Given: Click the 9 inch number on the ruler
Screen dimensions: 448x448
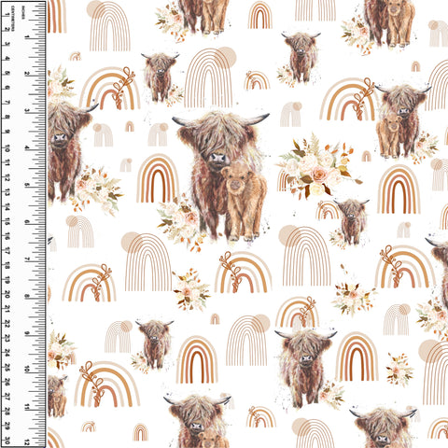Looking at the screenshot, I should [x=27, y=332].
